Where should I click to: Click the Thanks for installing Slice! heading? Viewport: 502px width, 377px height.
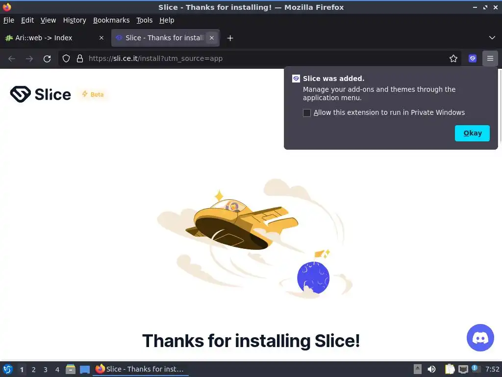pos(251,341)
